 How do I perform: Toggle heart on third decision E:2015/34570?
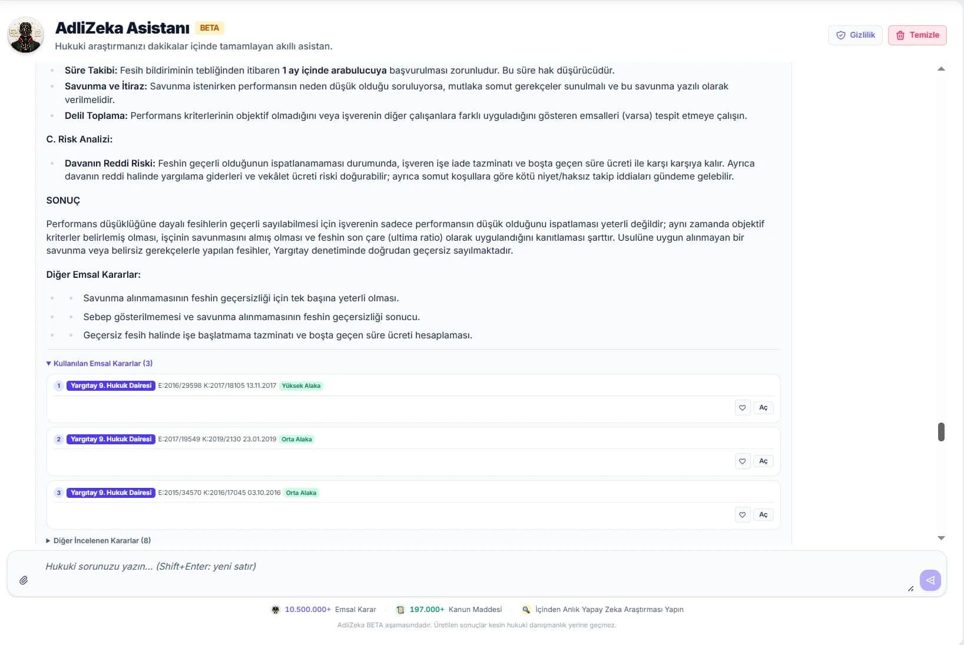point(743,515)
